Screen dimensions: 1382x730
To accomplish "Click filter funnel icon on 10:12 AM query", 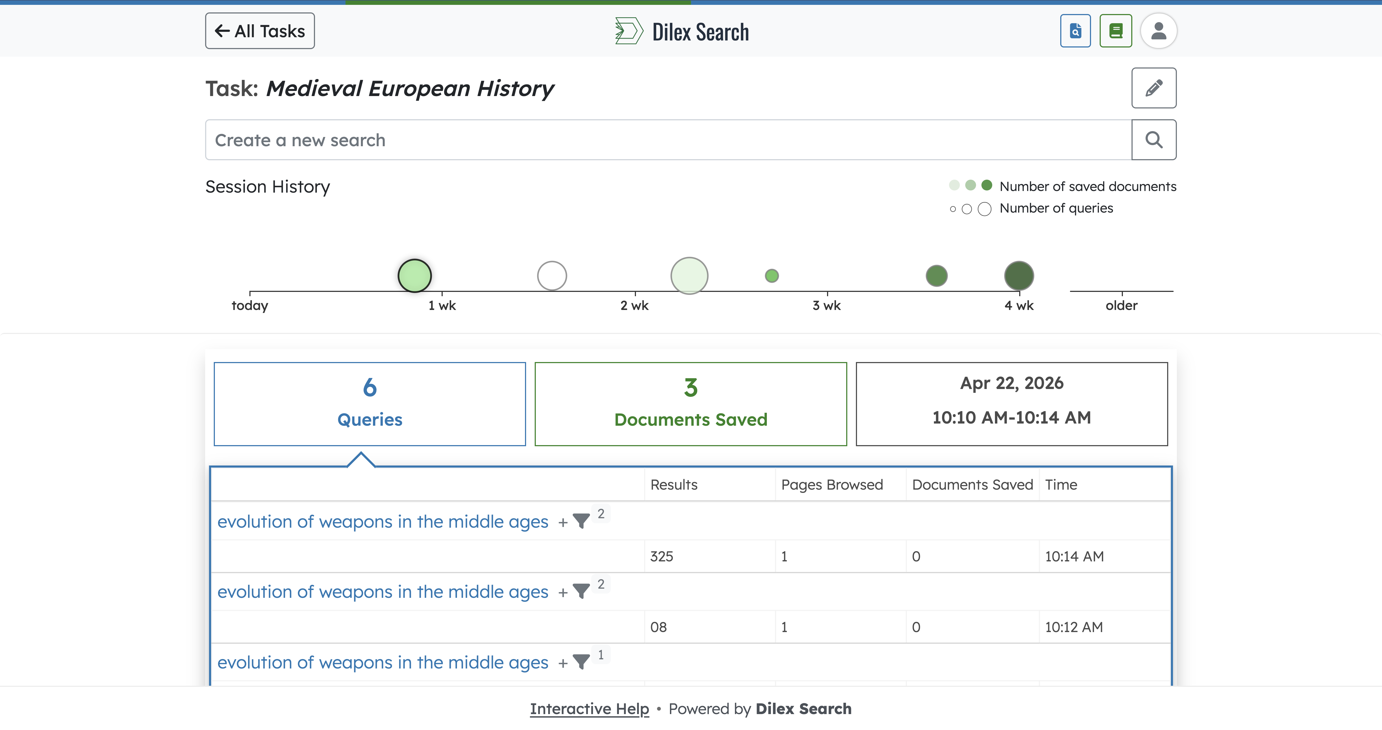I will tap(581, 592).
